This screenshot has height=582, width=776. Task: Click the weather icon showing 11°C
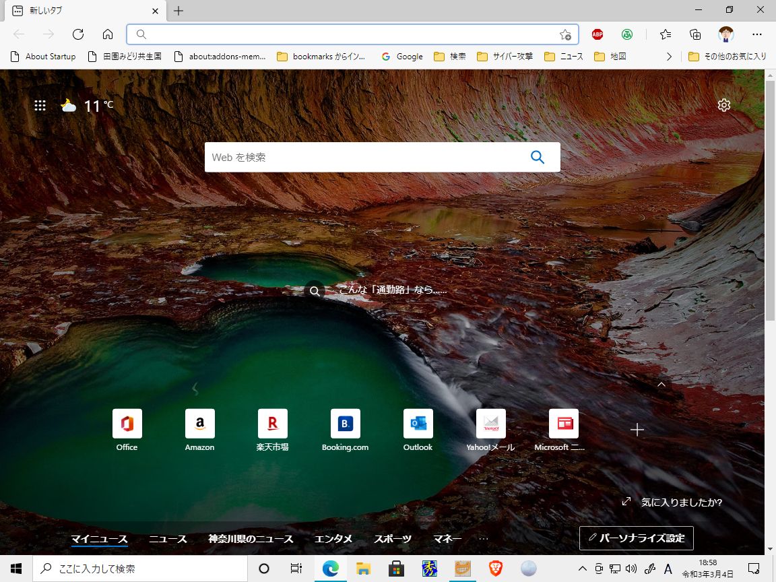coord(68,104)
